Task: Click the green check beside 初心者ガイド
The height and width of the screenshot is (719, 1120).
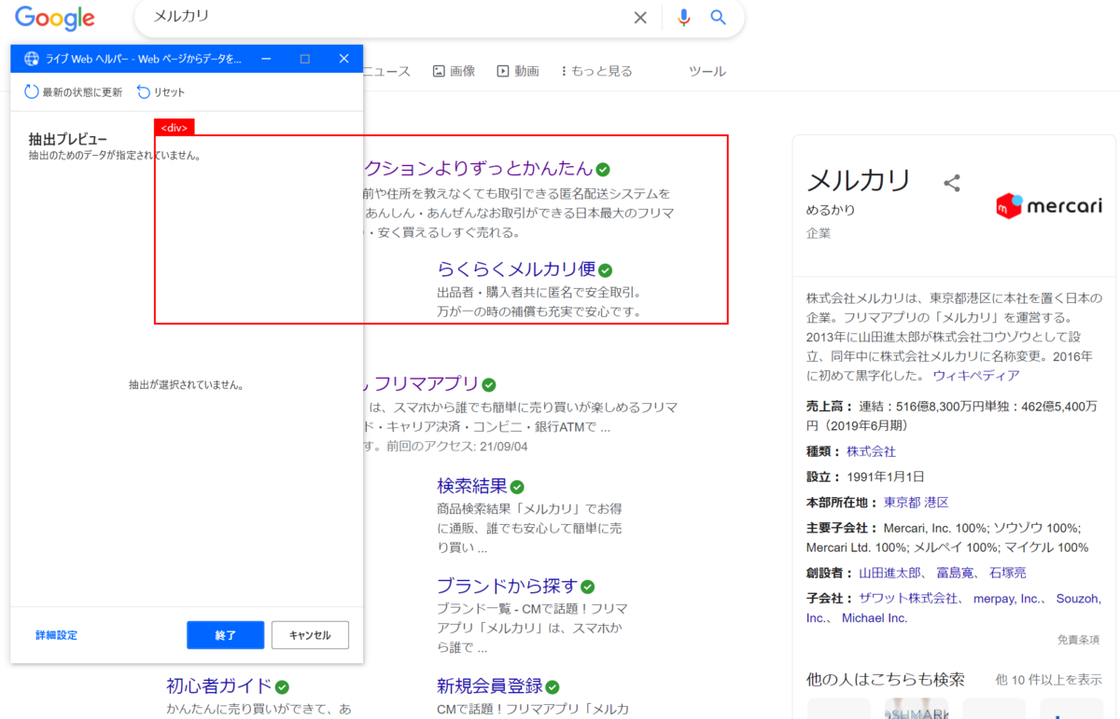Action: point(282,687)
